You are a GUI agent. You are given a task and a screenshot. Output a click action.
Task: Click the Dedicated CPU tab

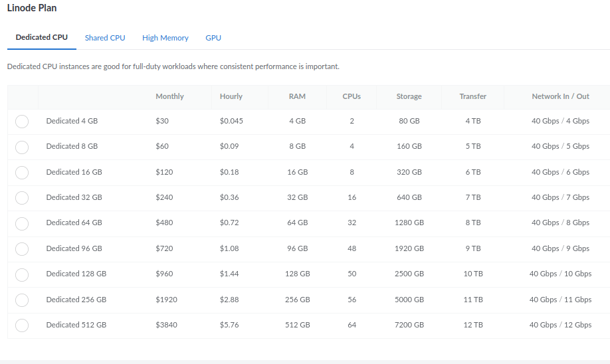42,37
